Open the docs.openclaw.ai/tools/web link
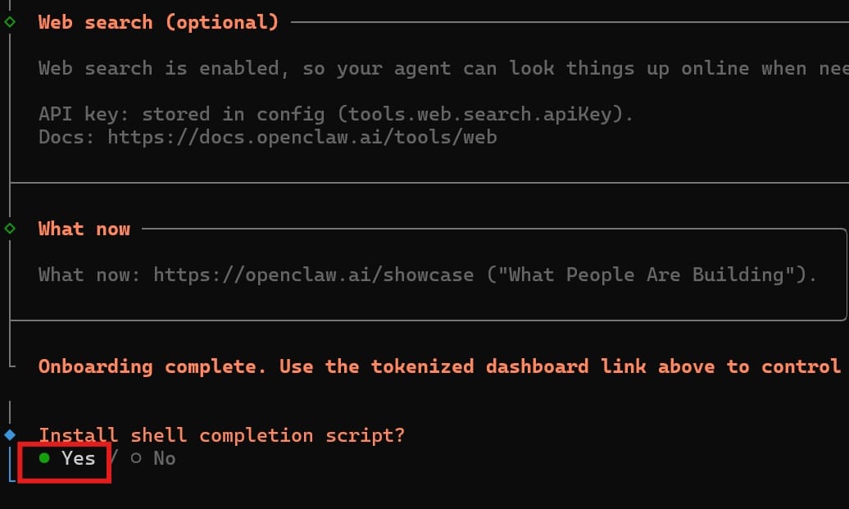The height and width of the screenshot is (509, 849). coord(302,137)
